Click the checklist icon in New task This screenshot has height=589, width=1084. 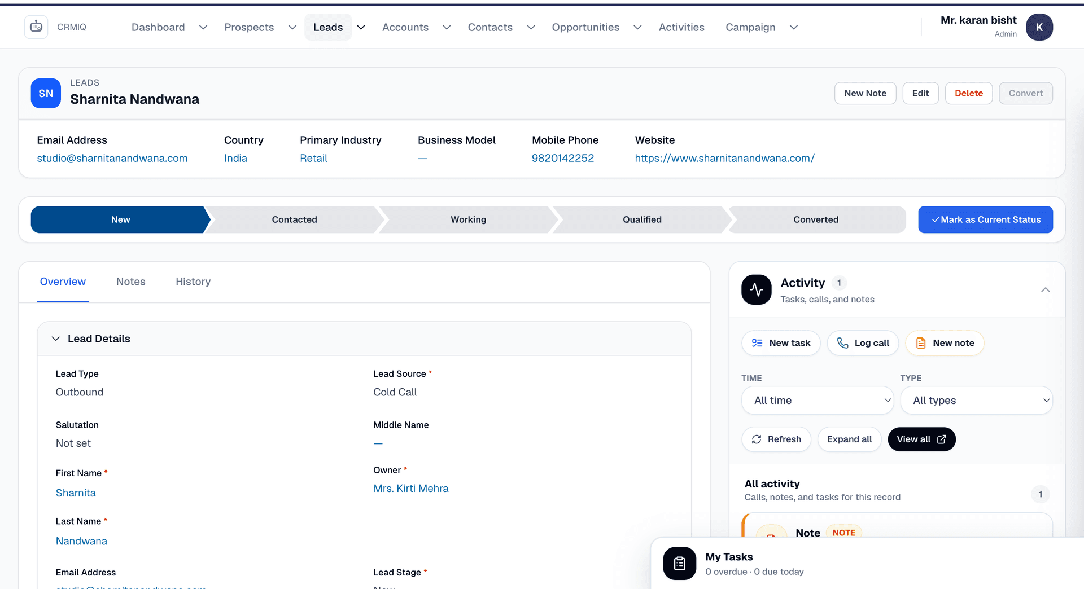757,343
